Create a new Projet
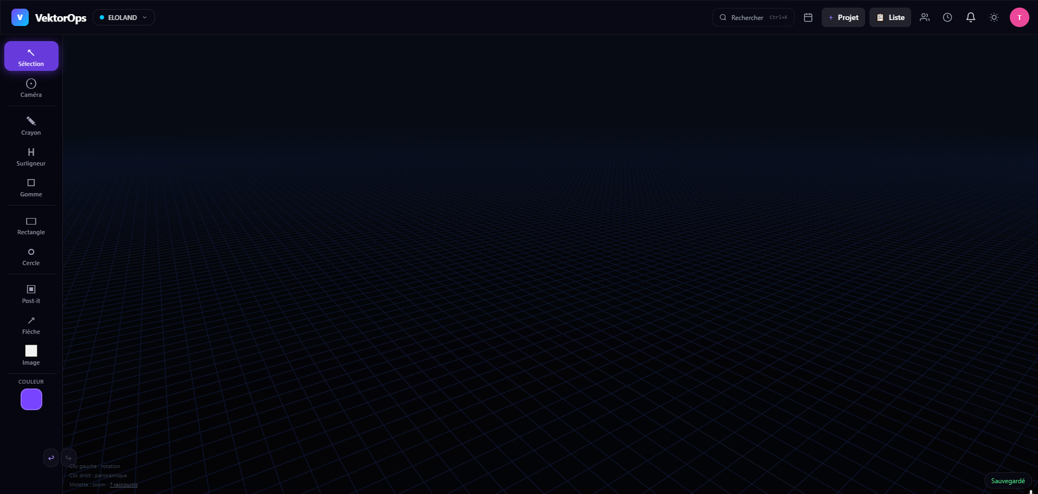 843,17
